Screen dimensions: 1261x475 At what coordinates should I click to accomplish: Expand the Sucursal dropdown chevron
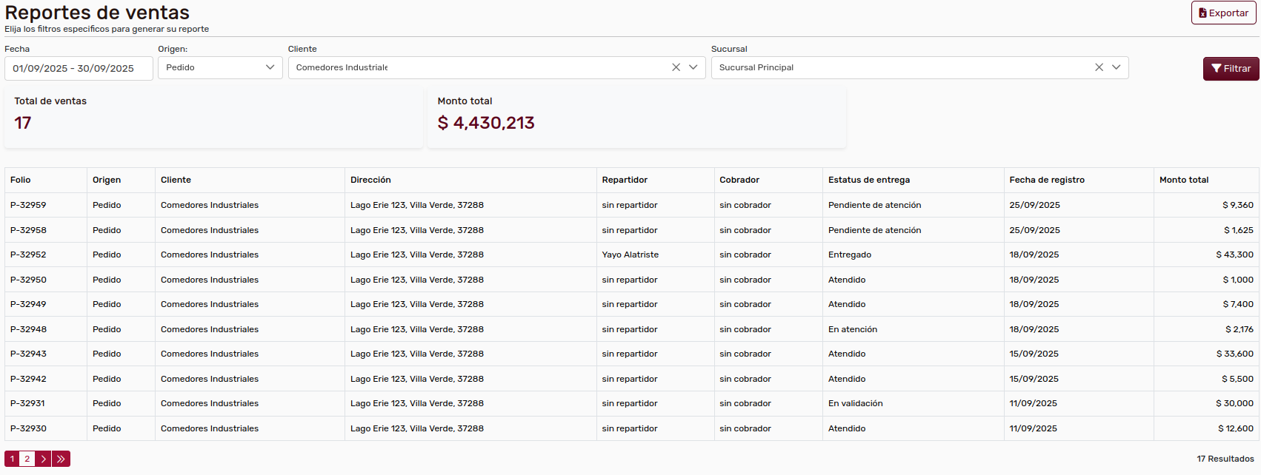[1117, 67]
